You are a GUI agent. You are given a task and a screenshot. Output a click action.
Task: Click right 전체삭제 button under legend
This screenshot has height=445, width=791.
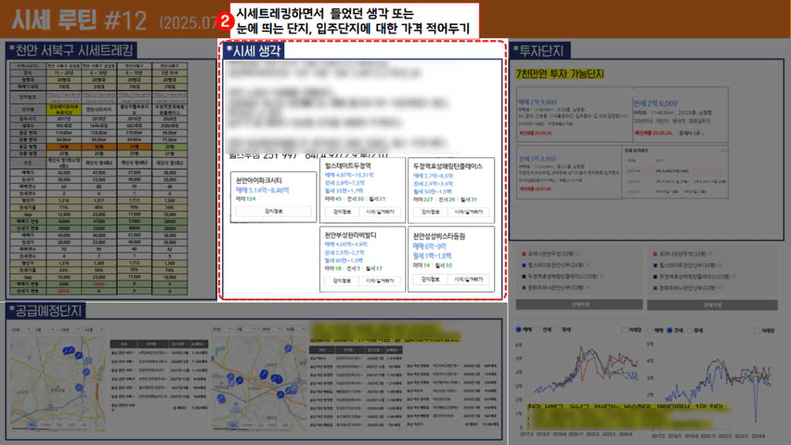(x=713, y=305)
